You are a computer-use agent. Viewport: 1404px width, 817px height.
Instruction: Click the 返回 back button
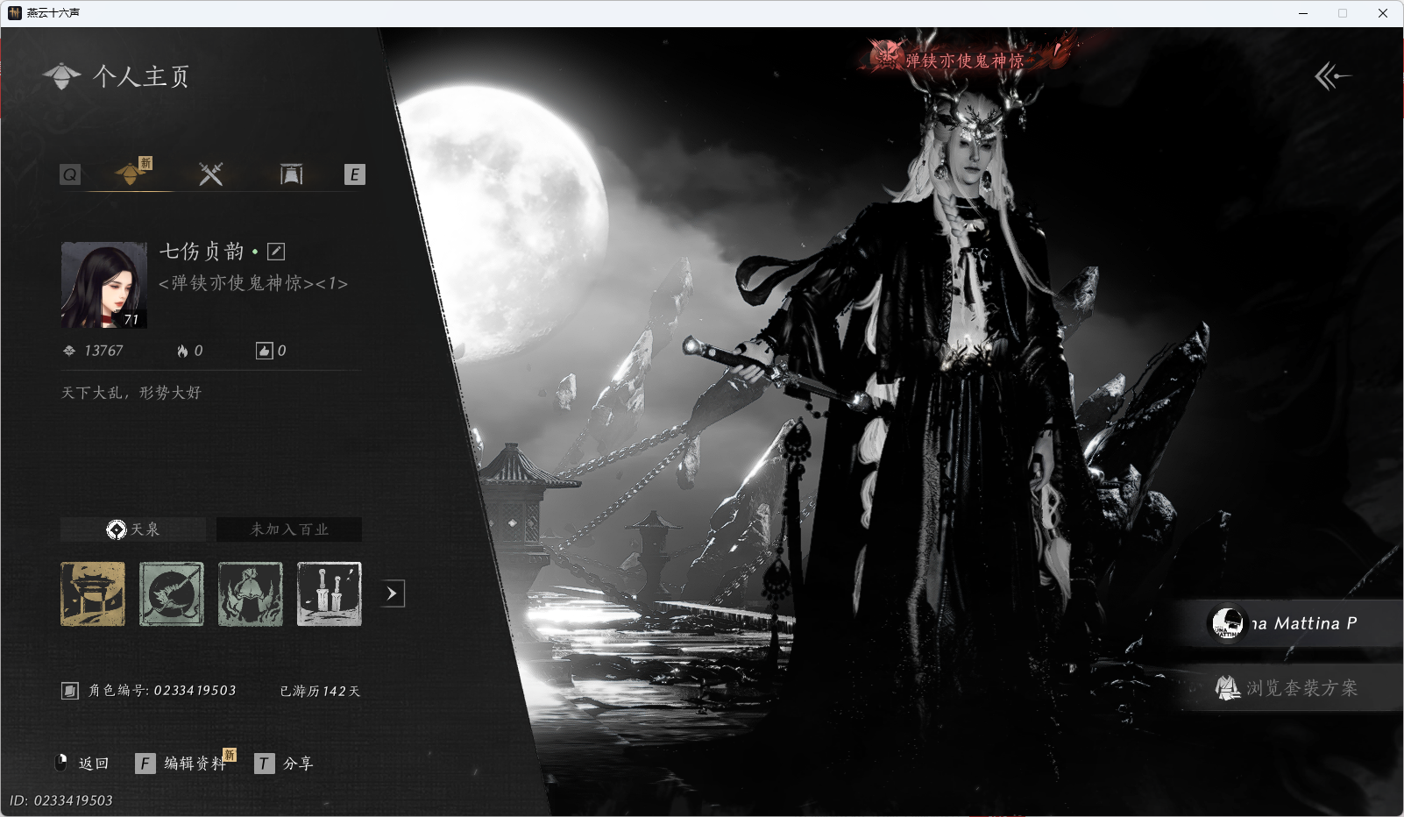pos(82,764)
